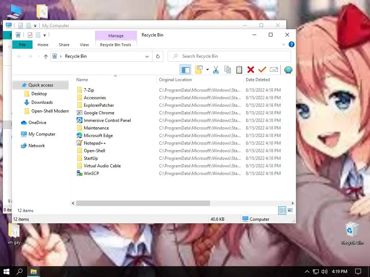Open the folder options toolbar icon
The image size is (370, 277).
199,70
